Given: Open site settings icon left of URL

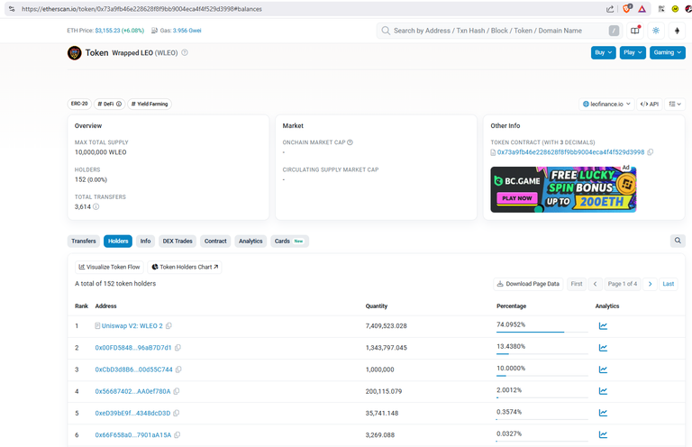Looking at the screenshot, I should [x=12, y=9].
